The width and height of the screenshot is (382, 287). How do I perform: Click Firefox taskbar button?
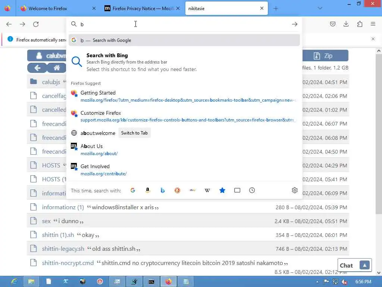(168, 282)
